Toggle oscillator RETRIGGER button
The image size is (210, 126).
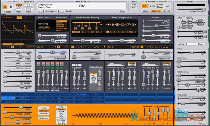(x=18, y=44)
